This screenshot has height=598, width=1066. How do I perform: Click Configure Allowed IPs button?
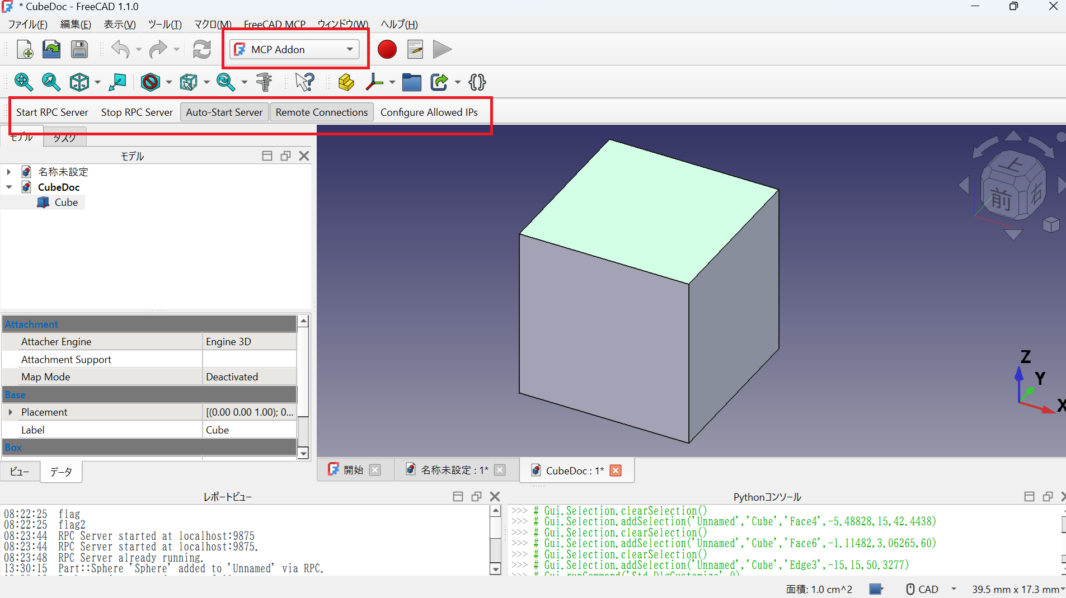(429, 112)
